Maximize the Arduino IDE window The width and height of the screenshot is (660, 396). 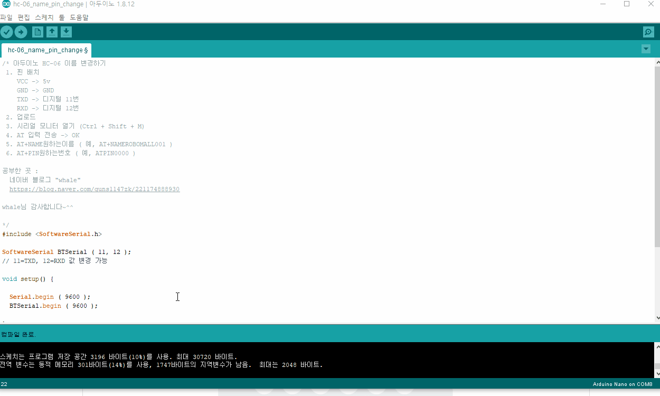click(627, 4)
